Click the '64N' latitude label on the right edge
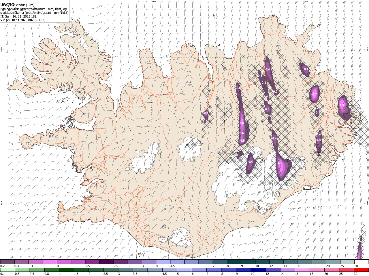This screenshot has height=276, width=369. coord(367,203)
